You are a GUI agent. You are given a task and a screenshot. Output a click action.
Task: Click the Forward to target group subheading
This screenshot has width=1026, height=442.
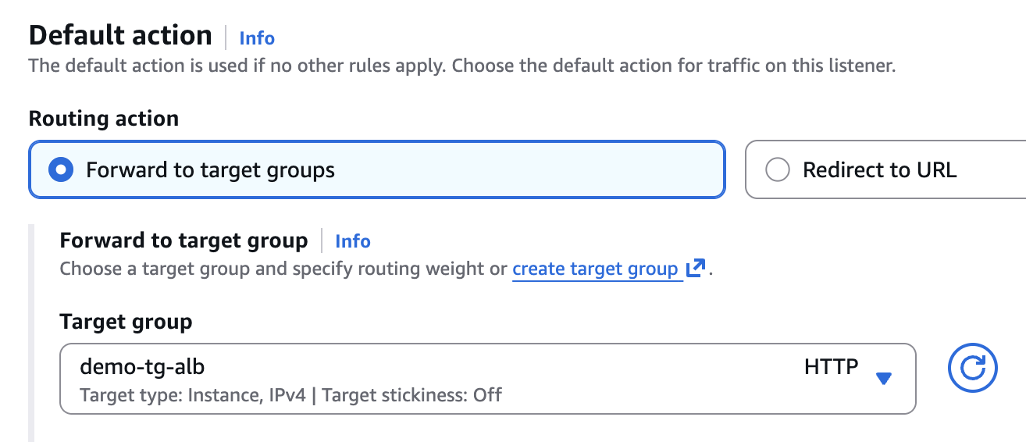point(183,241)
